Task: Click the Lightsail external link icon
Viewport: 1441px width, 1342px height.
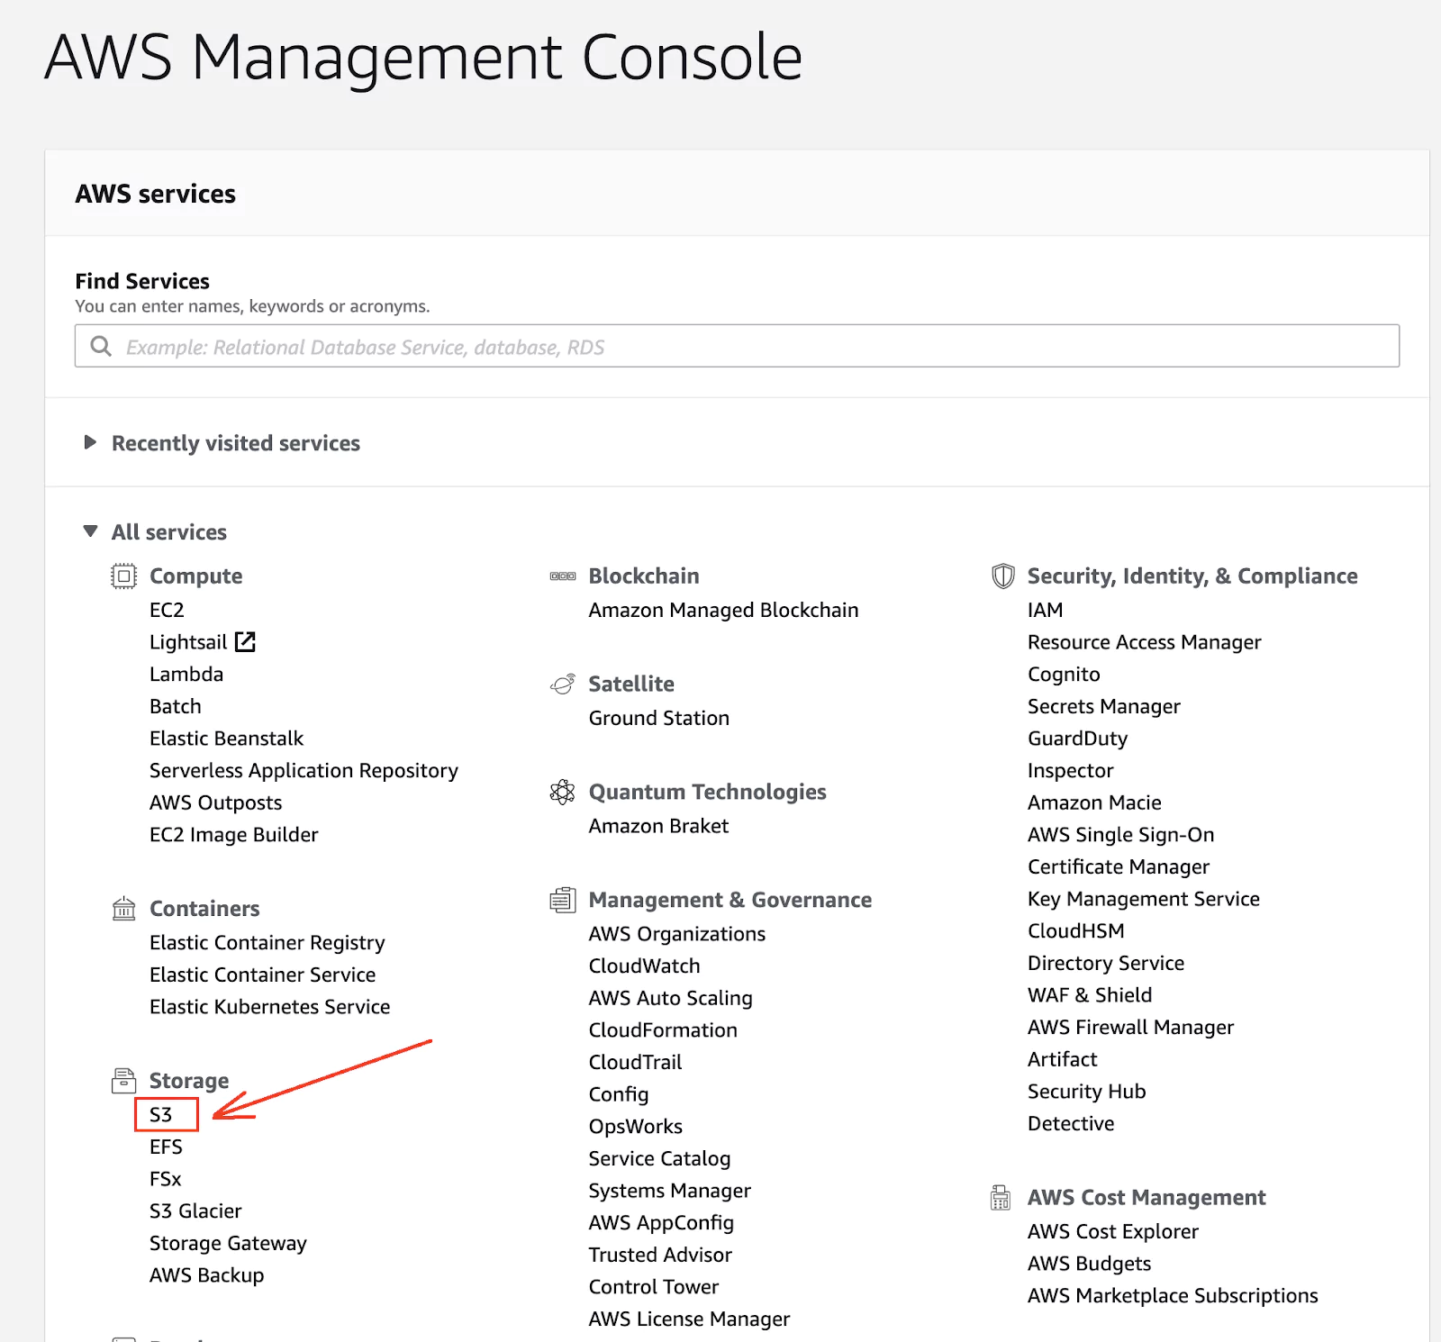Action: (245, 641)
